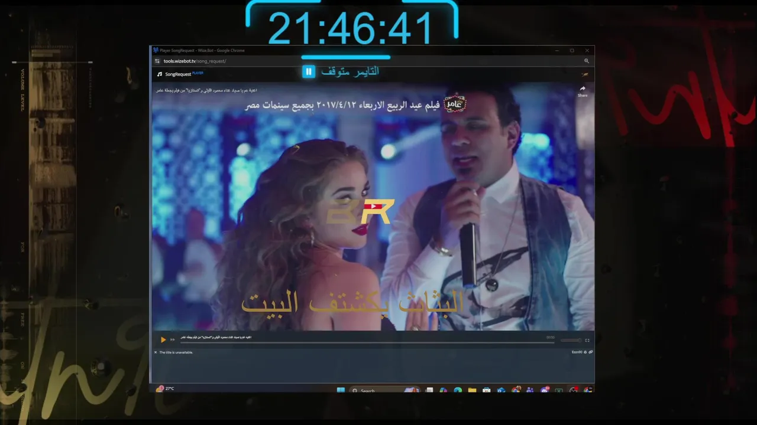The width and height of the screenshot is (757, 425).
Task: Click the song progress bar
Action: (367, 342)
